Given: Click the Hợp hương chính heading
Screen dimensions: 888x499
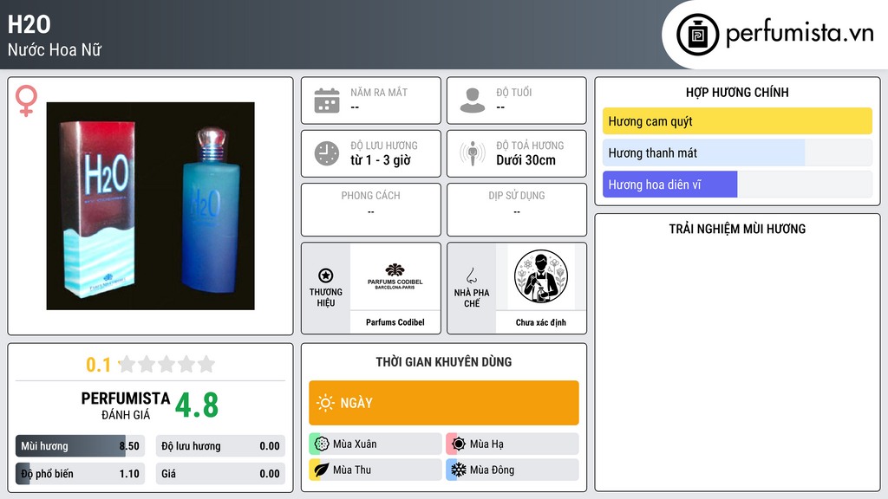Looking at the screenshot, I should click(737, 92).
